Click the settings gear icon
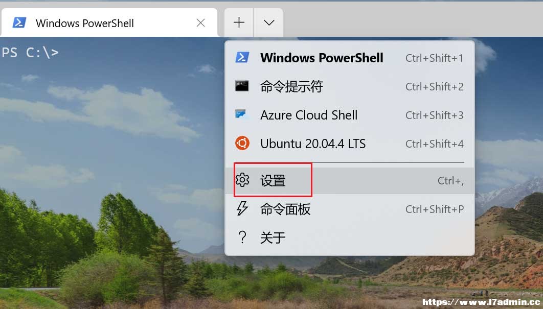Image resolution: width=543 pixels, height=309 pixels. 242,180
